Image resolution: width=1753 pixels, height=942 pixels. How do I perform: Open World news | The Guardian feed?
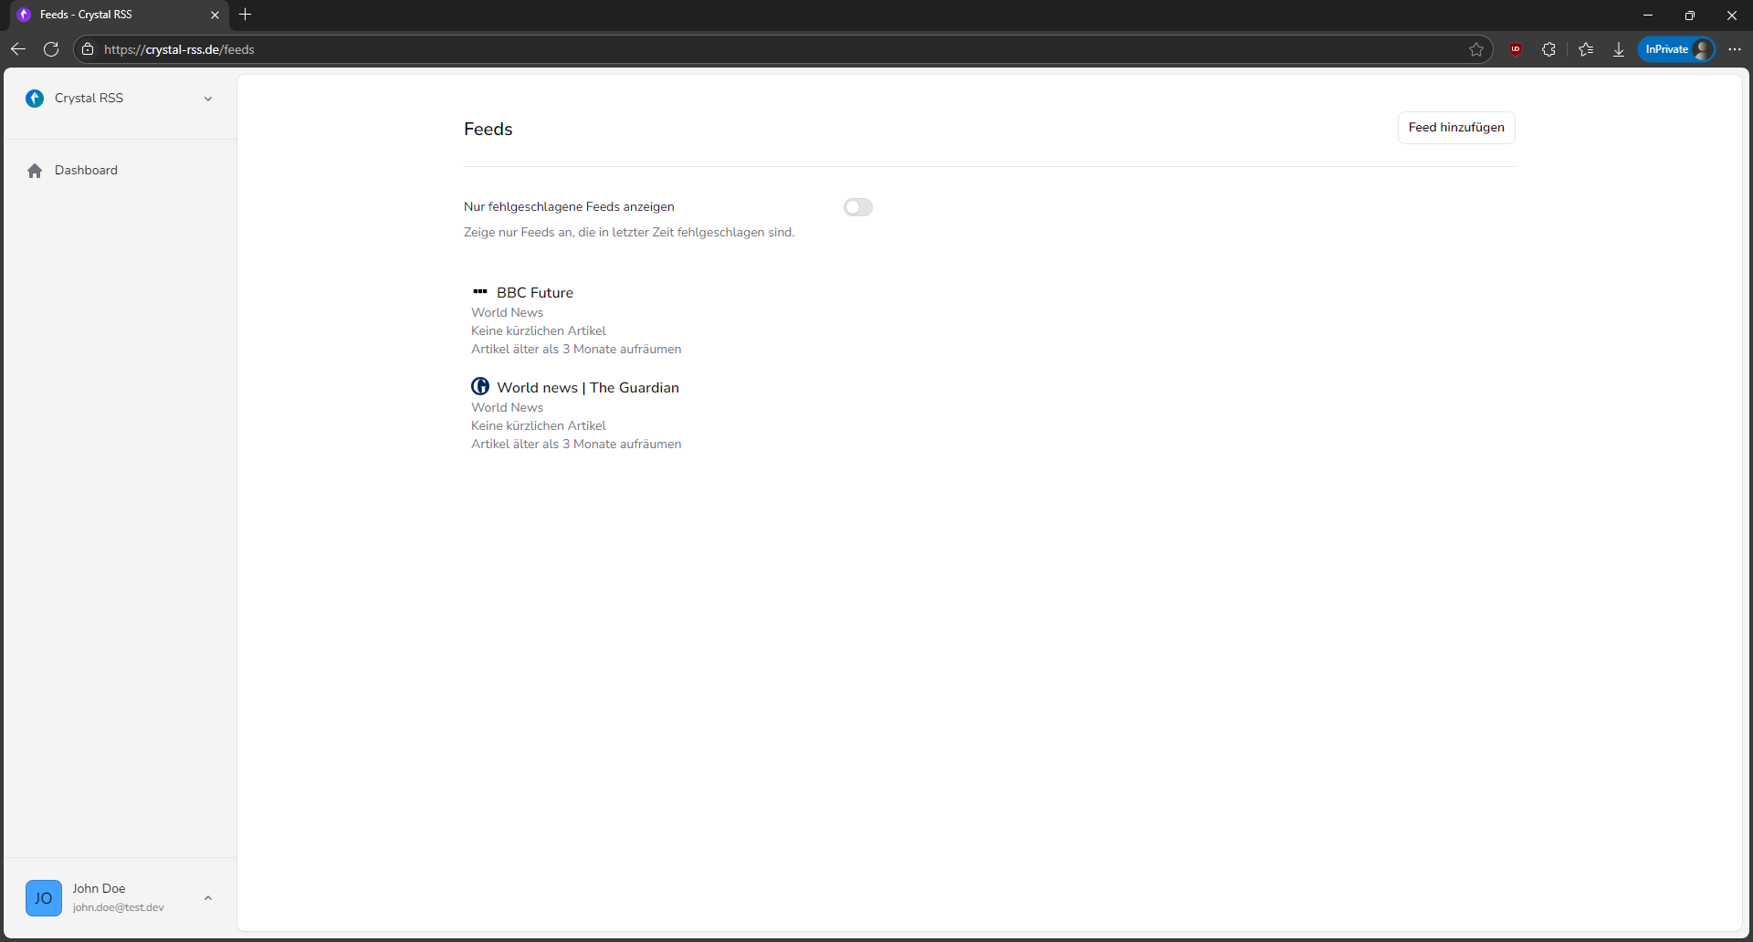pos(588,388)
